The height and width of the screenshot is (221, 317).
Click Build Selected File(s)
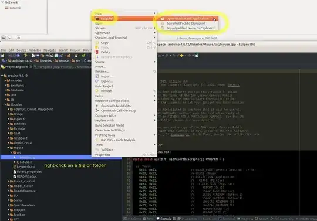pyautogui.click(x=124, y=125)
